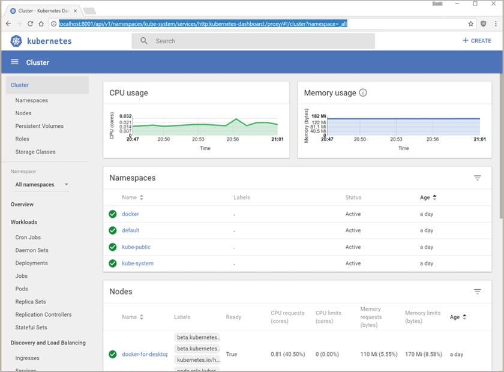504x372 pixels.
Task: Select Pods in the Workloads menu
Action: (22, 289)
